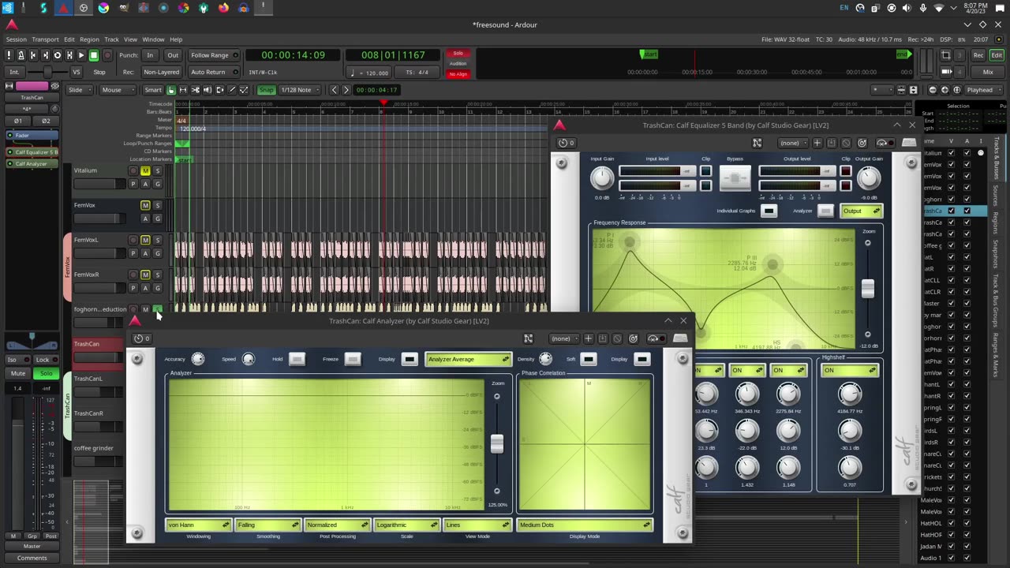
Task: Open Lines view mode dropdown
Action: click(x=477, y=525)
